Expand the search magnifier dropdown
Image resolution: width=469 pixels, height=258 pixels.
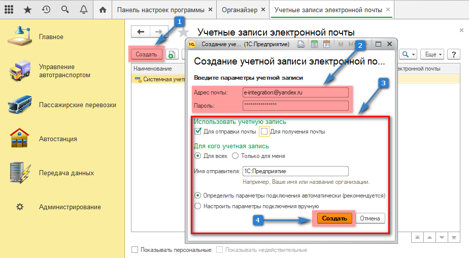coord(408,54)
